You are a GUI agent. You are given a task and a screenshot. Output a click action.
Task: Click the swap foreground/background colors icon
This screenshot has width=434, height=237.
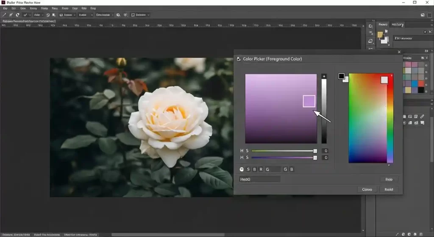387,31
